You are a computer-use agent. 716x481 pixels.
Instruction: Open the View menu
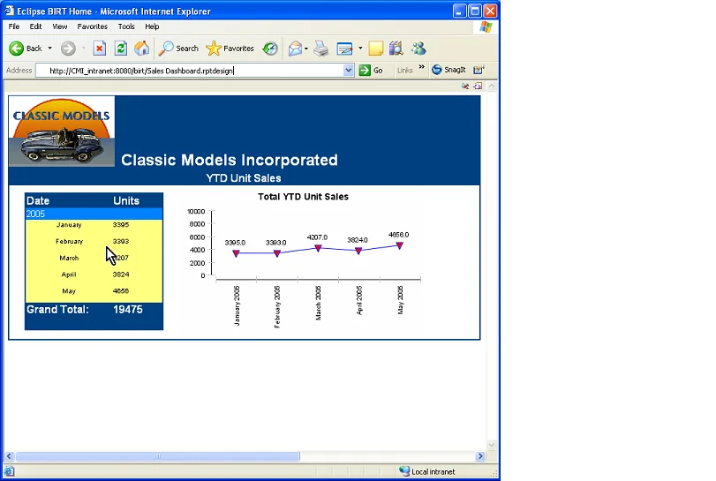[59, 26]
